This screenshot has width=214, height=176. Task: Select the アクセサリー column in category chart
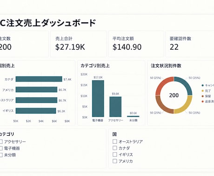[115, 107]
